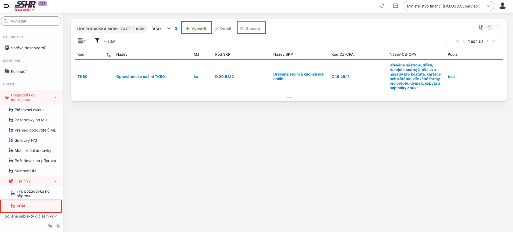Image resolution: width=513 pixels, height=232 pixels.
Task: Toggle the Kód column sort order
Action: (108, 55)
